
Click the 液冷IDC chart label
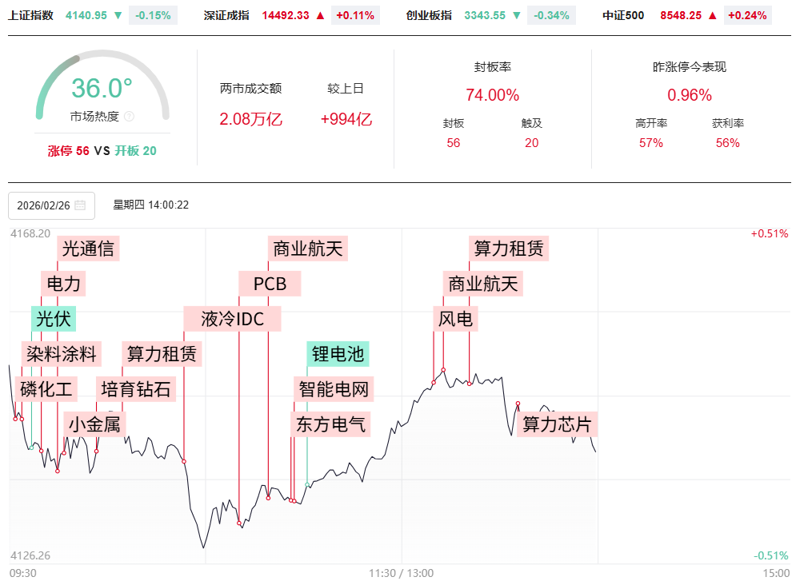(x=232, y=319)
